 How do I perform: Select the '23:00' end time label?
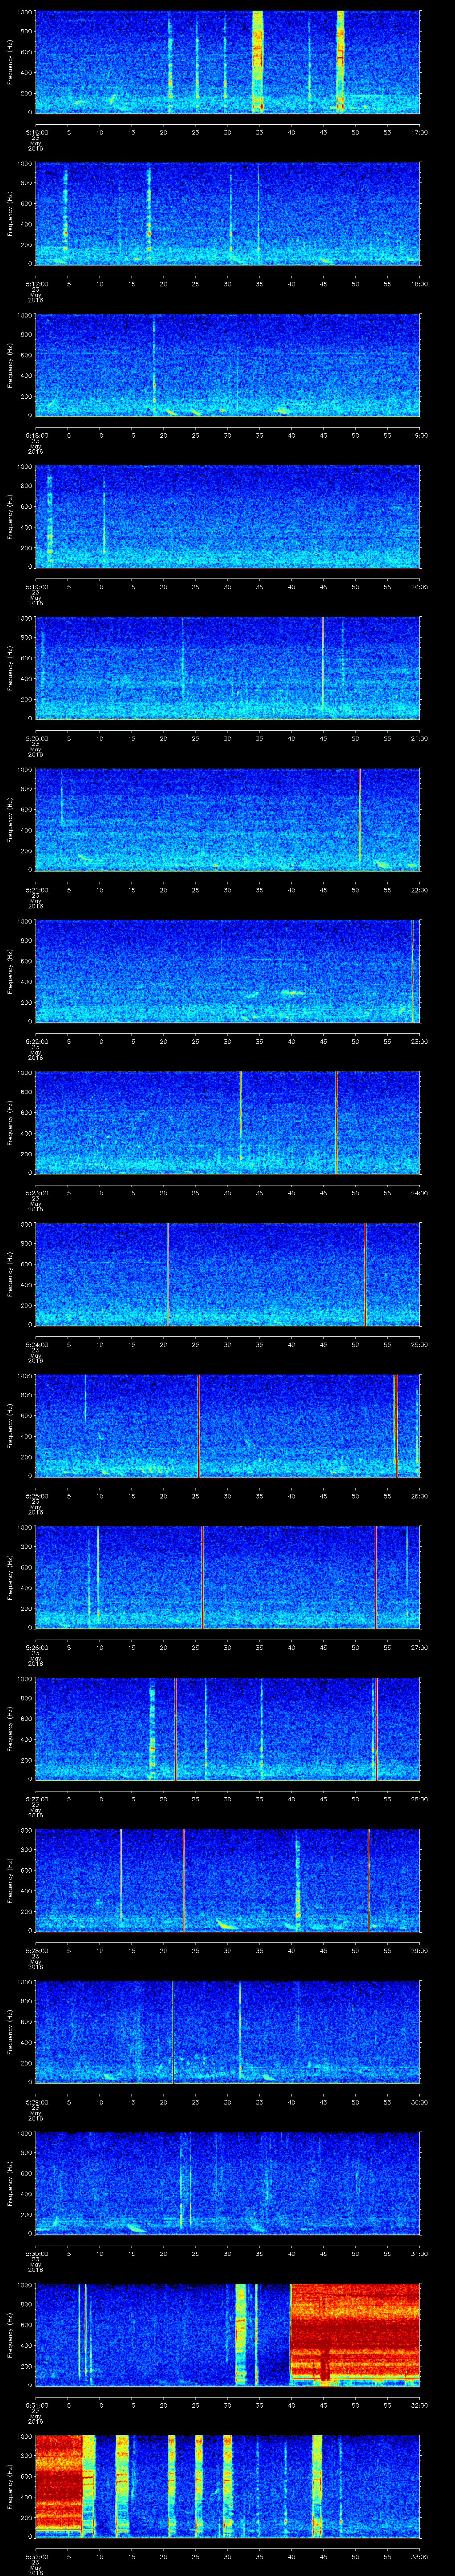[419, 1041]
